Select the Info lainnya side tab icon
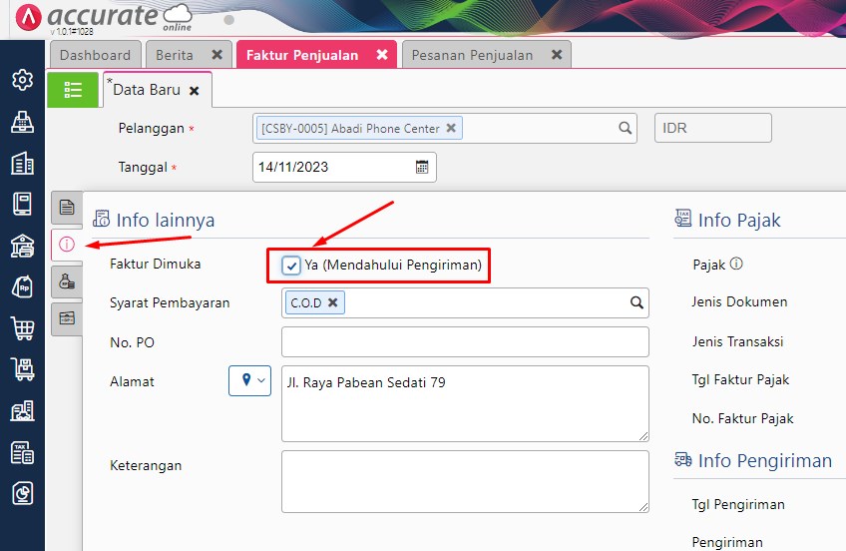This screenshot has height=551, width=846. [x=67, y=245]
